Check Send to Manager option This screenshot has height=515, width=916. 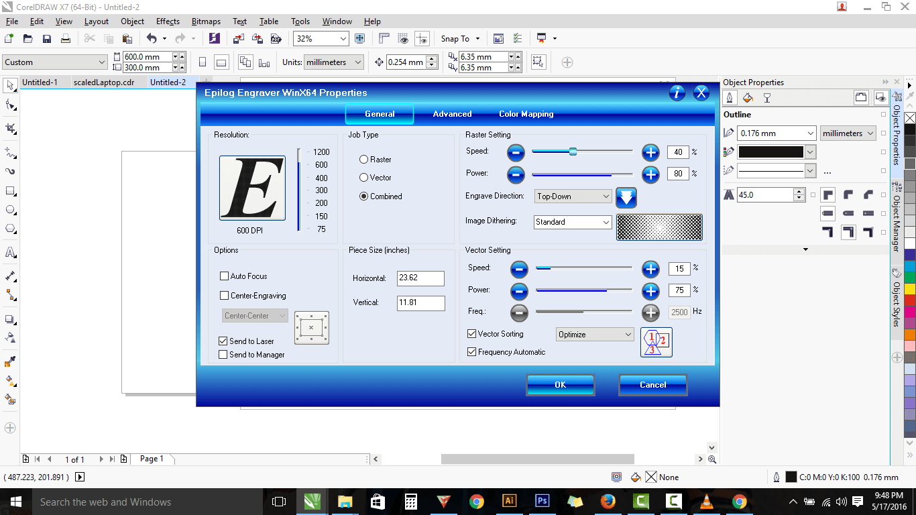223,355
